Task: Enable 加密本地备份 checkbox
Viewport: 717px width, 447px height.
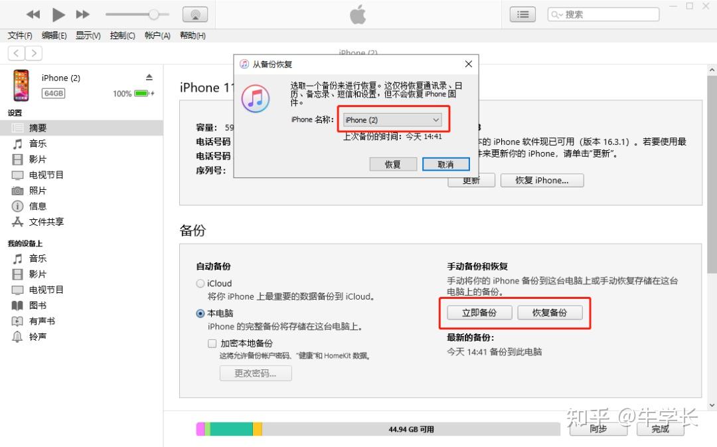Action: [x=212, y=343]
